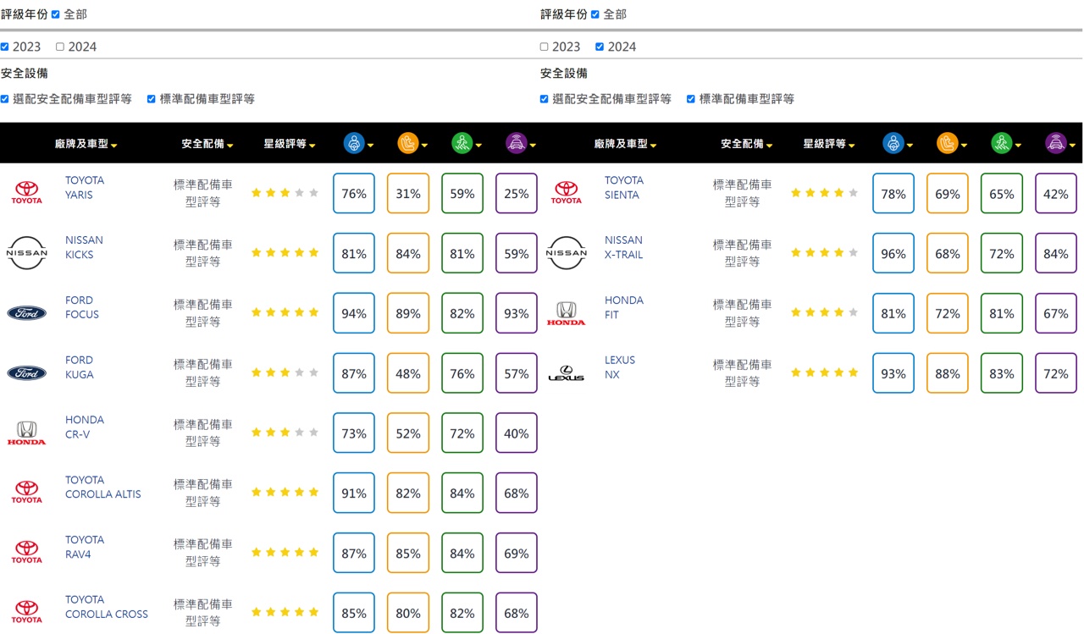Open TOYOTA RAV4 model link
Viewport: 1084px width, 634px height.
tap(85, 547)
